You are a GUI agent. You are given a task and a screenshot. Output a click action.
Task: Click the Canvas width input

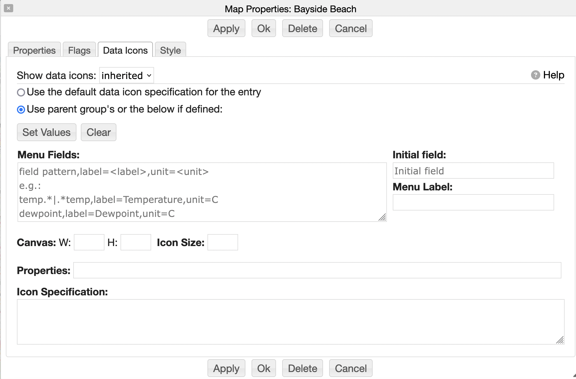pos(89,242)
